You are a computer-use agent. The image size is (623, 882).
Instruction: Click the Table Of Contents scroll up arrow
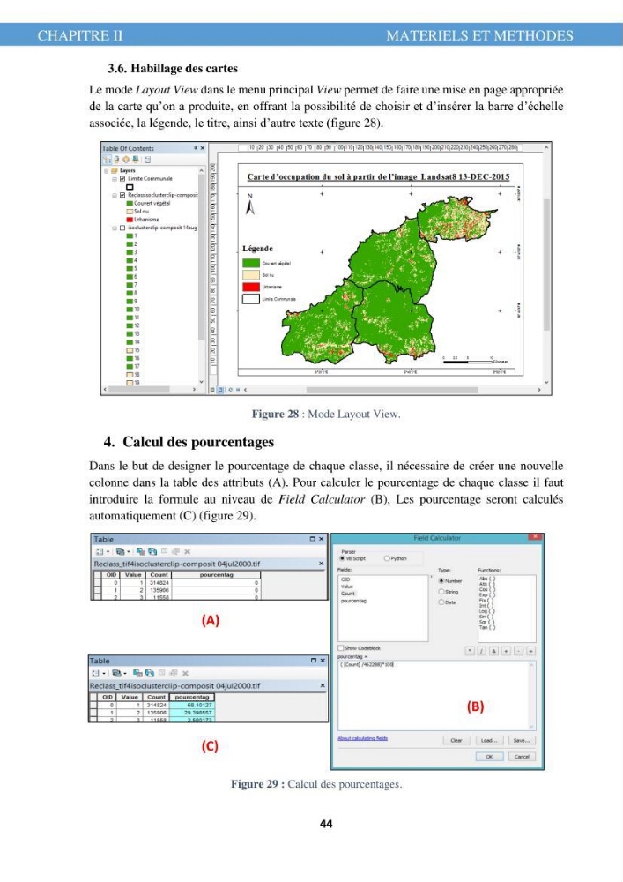click(x=201, y=170)
